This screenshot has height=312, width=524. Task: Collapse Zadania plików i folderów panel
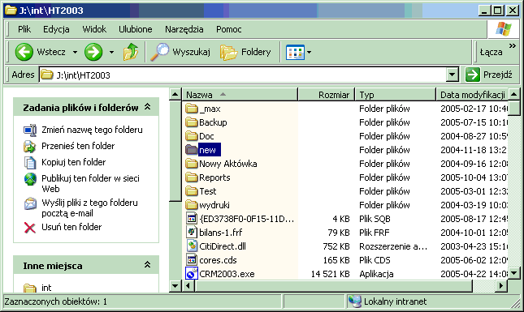pyautogui.click(x=147, y=107)
